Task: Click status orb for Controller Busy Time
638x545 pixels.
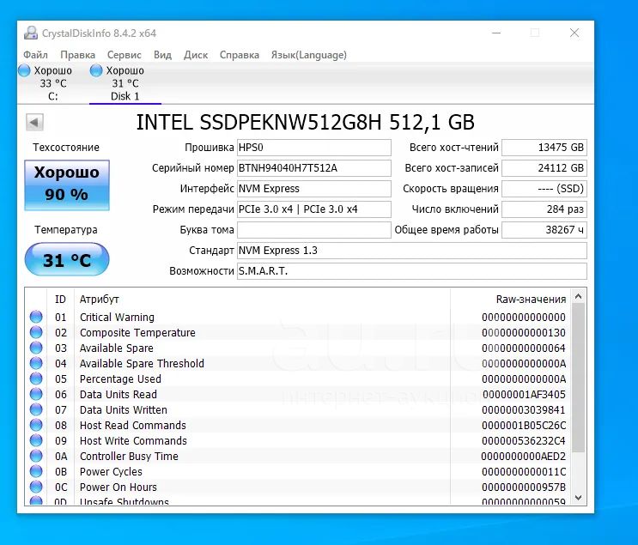Action: coord(36,456)
